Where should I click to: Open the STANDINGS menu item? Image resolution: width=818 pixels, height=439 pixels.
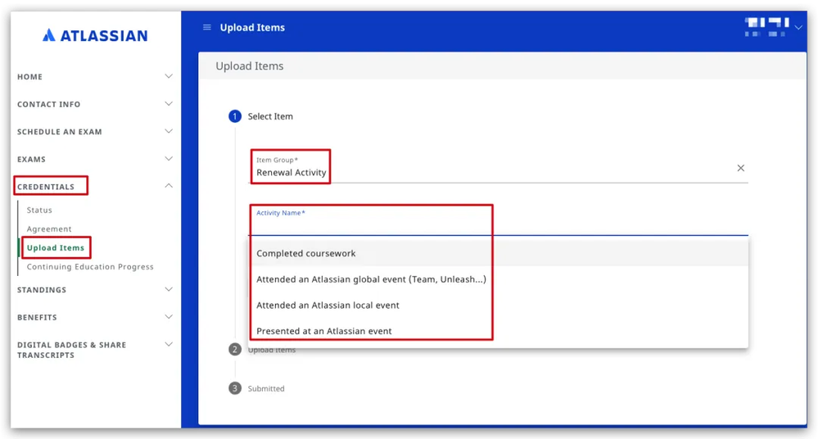[x=42, y=290]
